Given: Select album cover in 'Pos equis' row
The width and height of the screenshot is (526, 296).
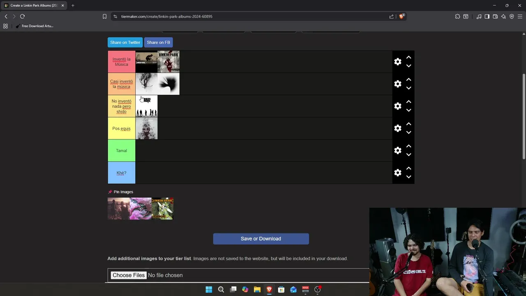Looking at the screenshot, I should [x=146, y=128].
